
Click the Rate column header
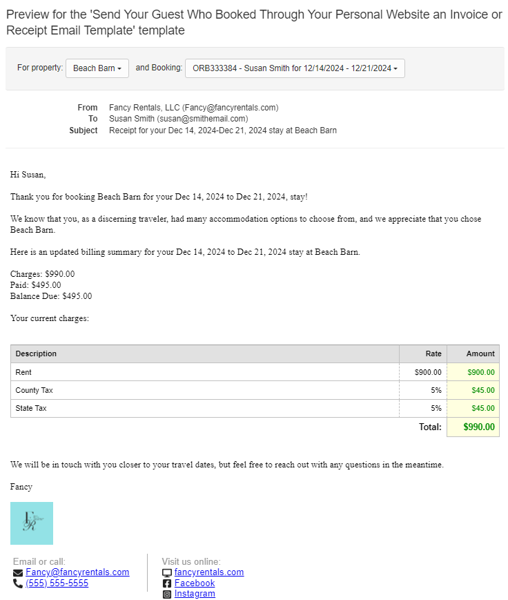pyautogui.click(x=433, y=354)
